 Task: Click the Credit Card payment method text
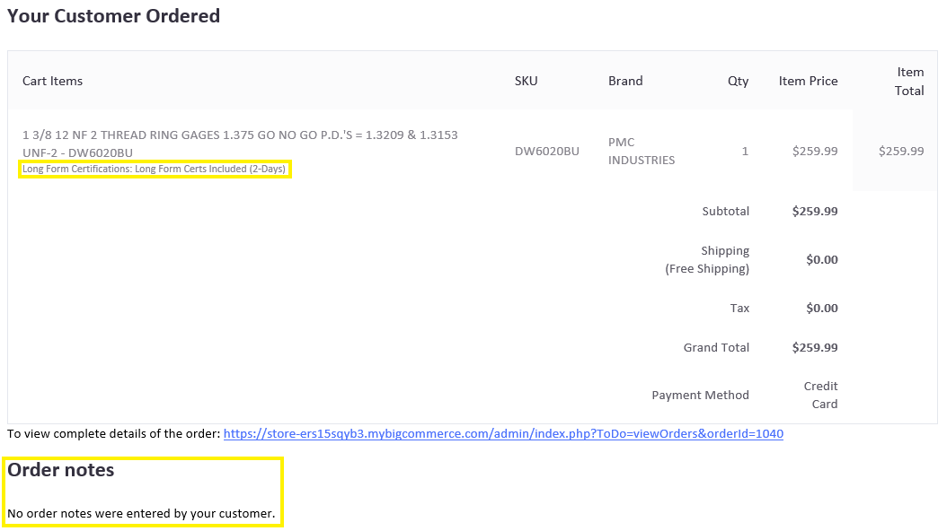point(820,395)
